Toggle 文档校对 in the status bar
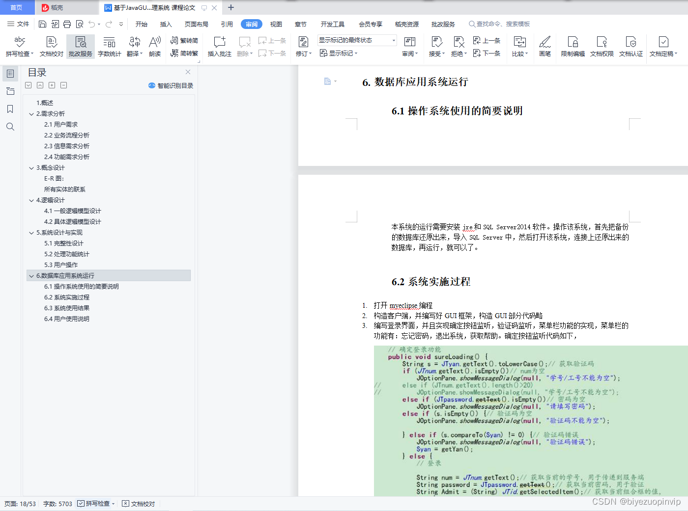 [x=139, y=504]
